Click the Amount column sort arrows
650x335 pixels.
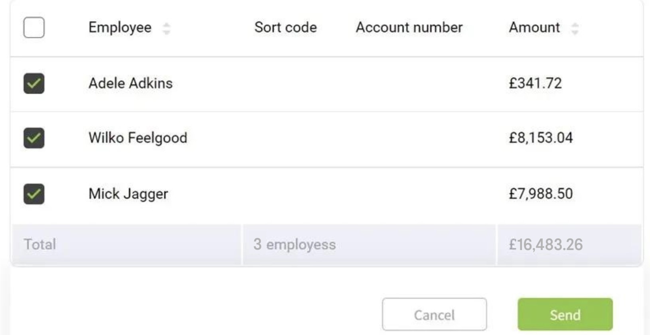[x=575, y=28]
